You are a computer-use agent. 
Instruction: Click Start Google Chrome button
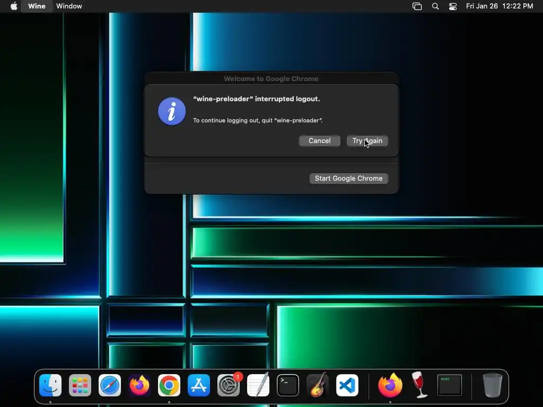349,179
